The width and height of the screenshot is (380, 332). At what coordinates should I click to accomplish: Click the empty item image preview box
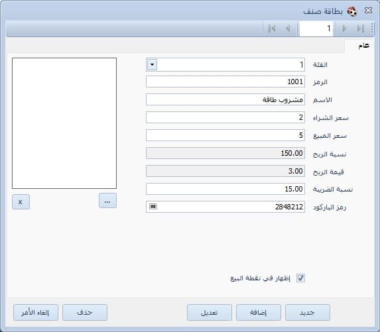64,123
